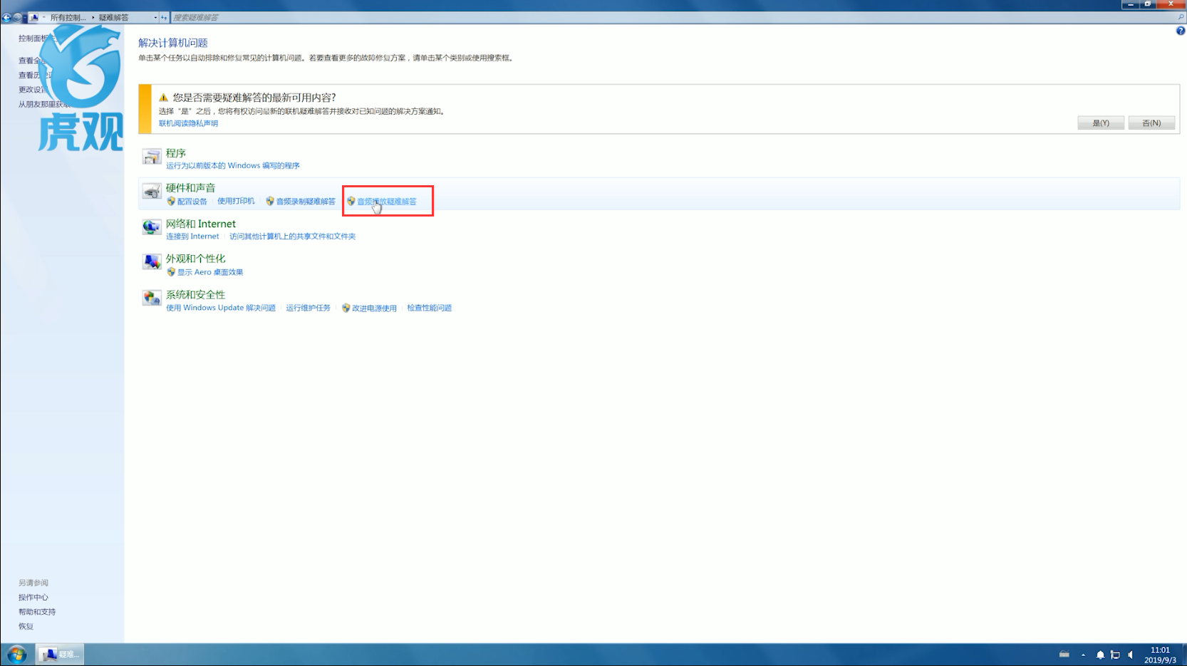Image resolution: width=1187 pixels, height=666 pixels.
Task: Click the shield icon beside 音频播放疑难解答
Action: coord(351,201)
